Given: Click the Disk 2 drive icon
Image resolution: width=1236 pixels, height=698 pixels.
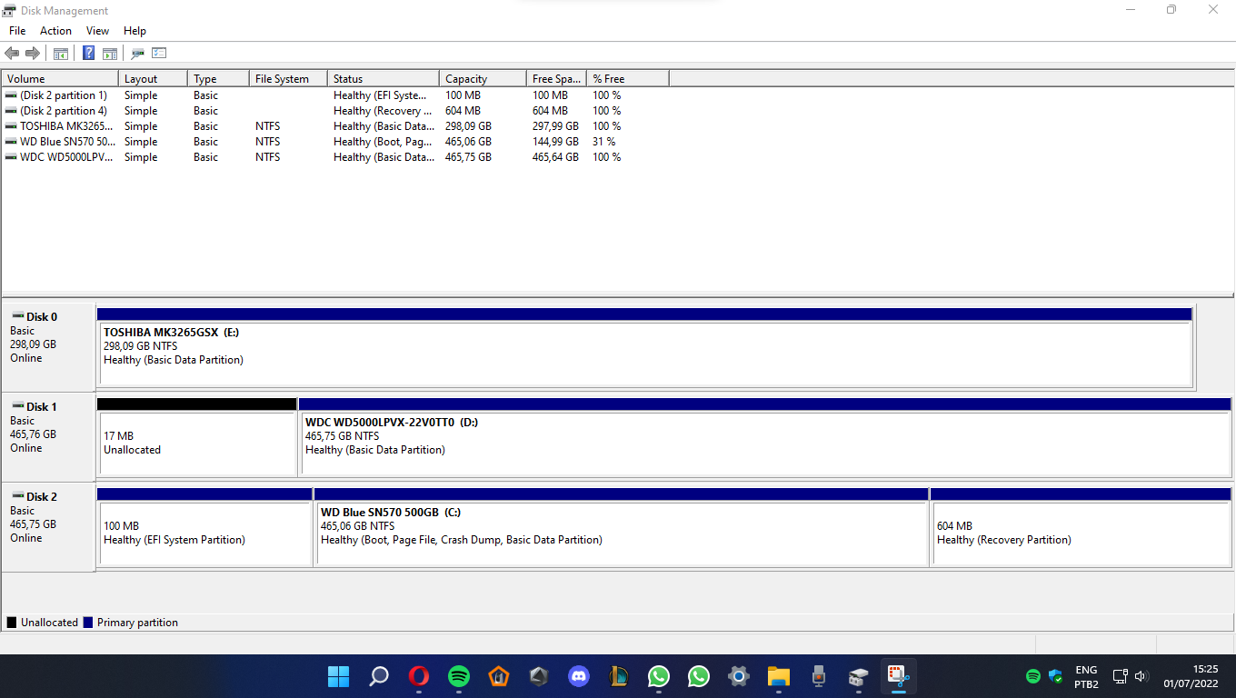Looking at the screenshot, I should (x=17, y=496).
